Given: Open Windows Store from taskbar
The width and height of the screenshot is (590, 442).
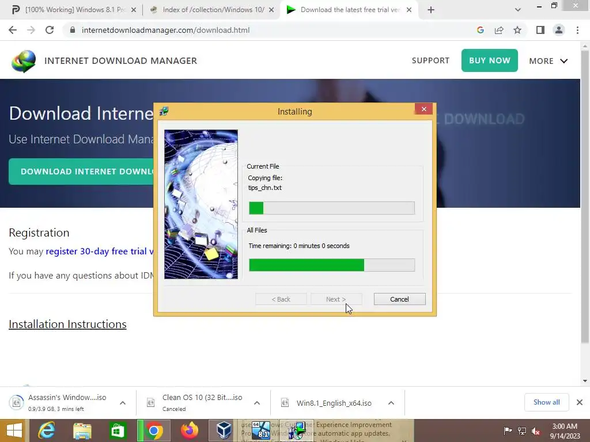Looking at the screenshot, I should 118,430.
